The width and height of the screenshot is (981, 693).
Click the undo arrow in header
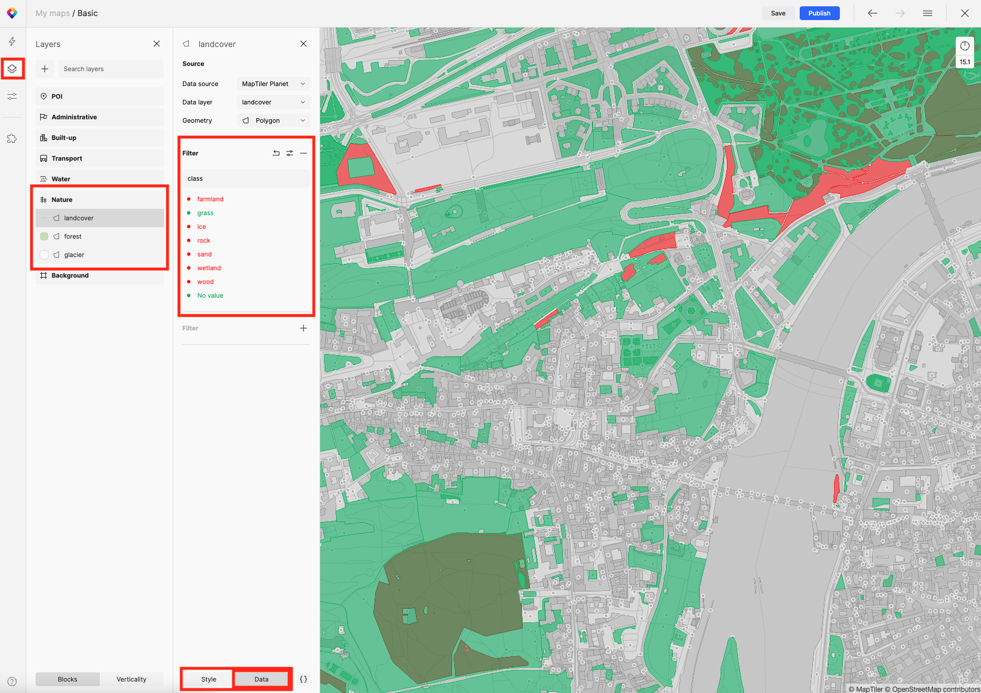872,13
